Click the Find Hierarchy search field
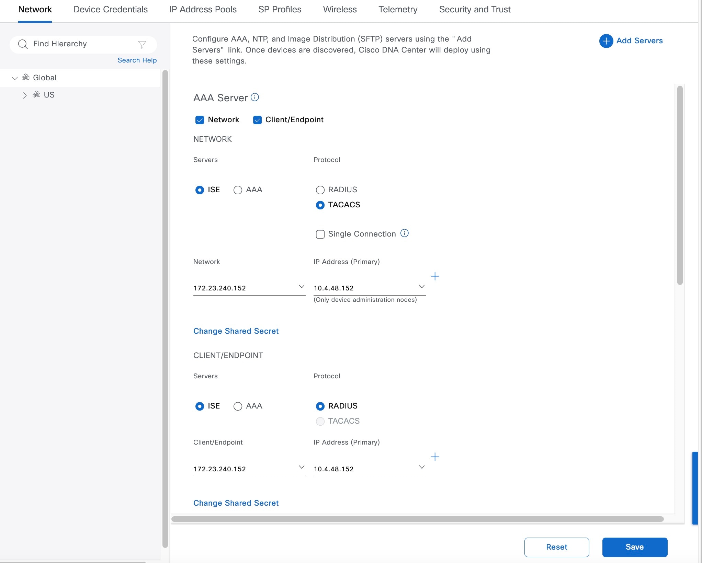702x563 pixels. [82, 44]
